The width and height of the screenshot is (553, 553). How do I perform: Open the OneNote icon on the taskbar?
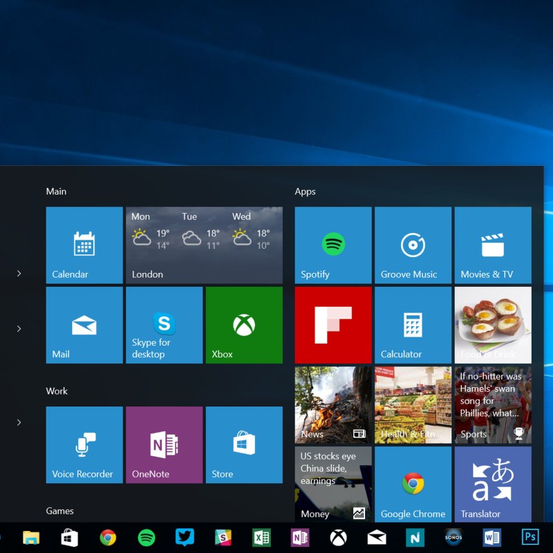click(300, 538)
